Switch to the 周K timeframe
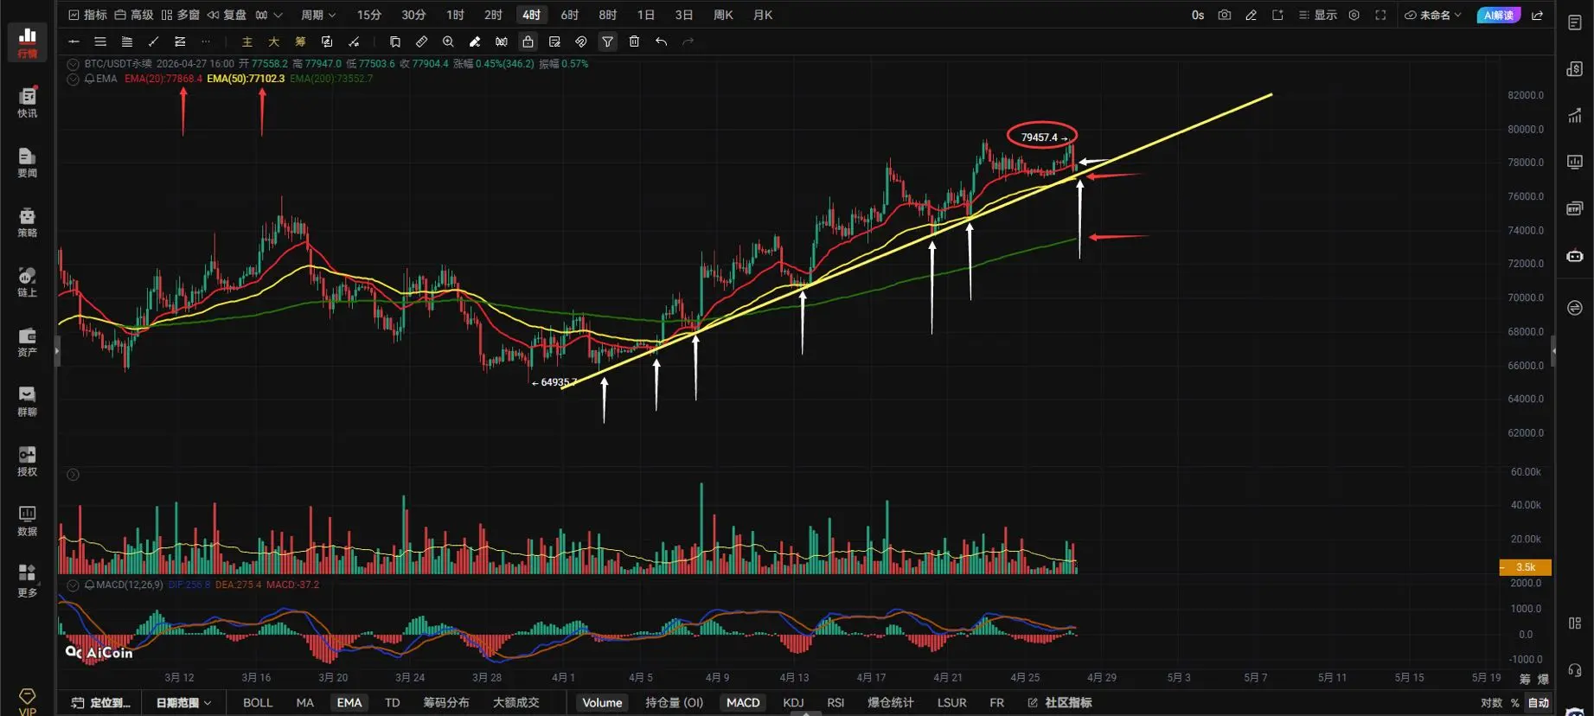This screenshot has height=716, width=1594. pos(723,15)
